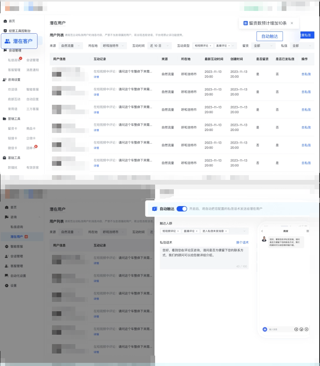Open the emoji icon in the chat input
The image size is (320, 366).
pyautogui.click(x=302, y=330)
